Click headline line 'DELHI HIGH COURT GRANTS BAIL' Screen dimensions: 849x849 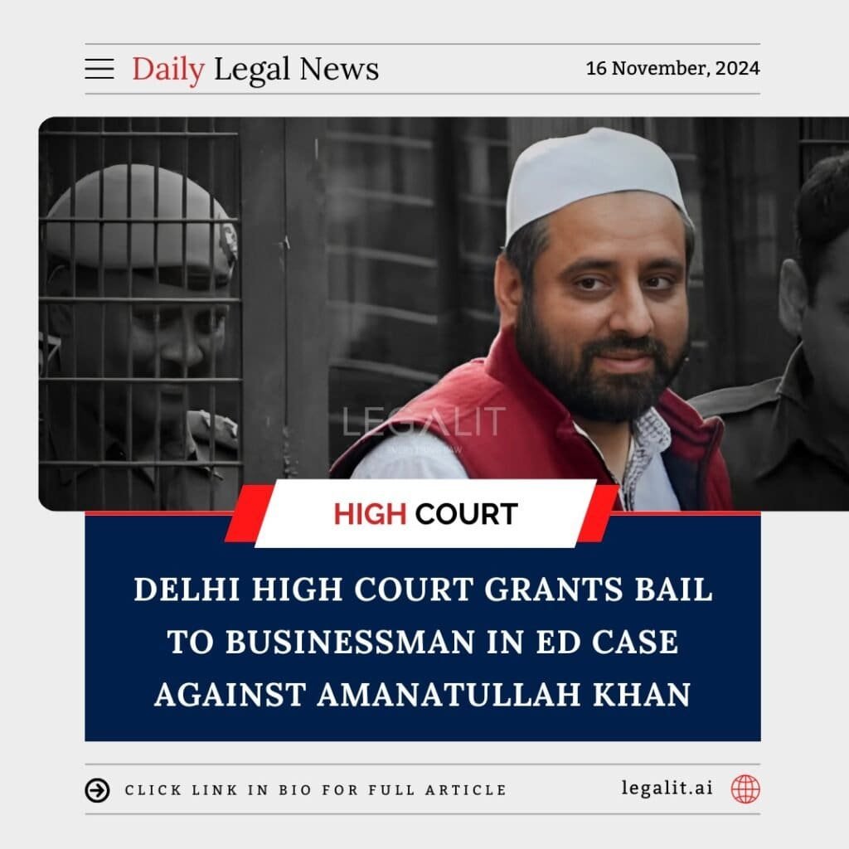tap(424, 589)
